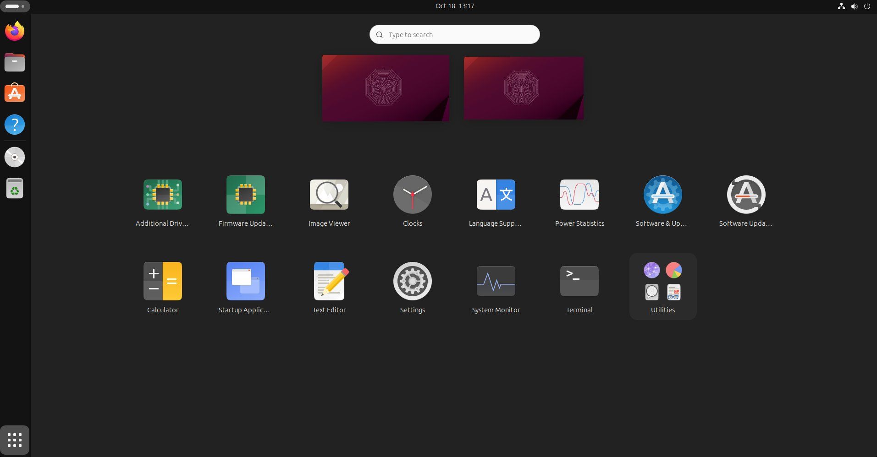877x457 pixels.
Task: Run the Software Updater
Action: click(745, 194)
